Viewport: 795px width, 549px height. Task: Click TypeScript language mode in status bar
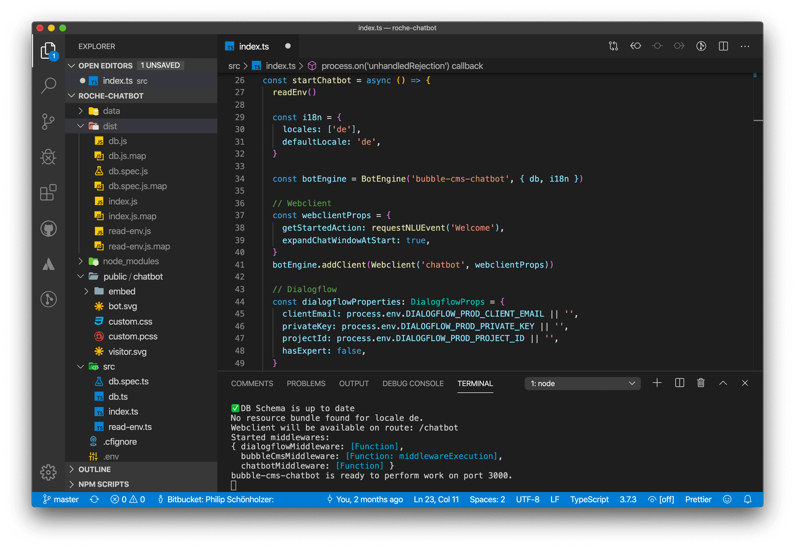click(x=589, y=499)
